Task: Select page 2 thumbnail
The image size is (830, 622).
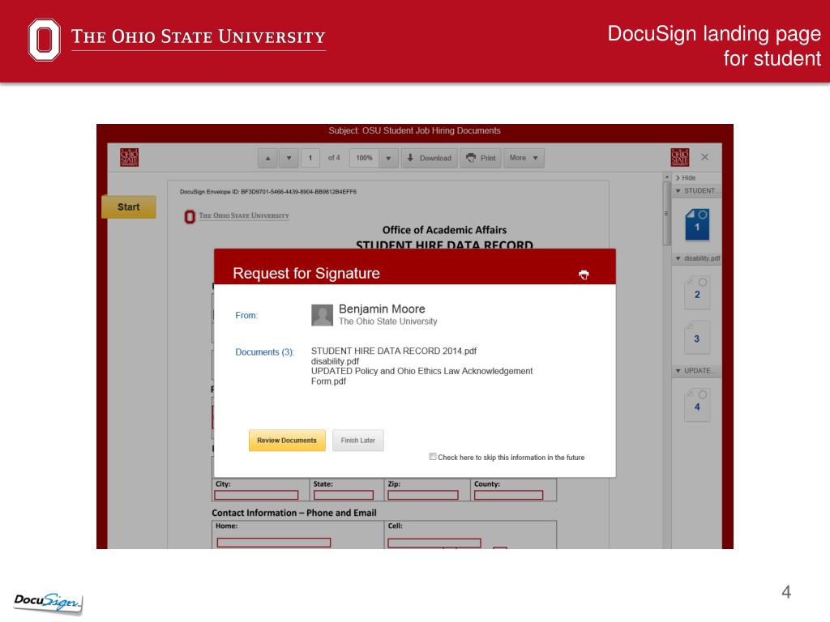Action: click(x=697, y=292)
